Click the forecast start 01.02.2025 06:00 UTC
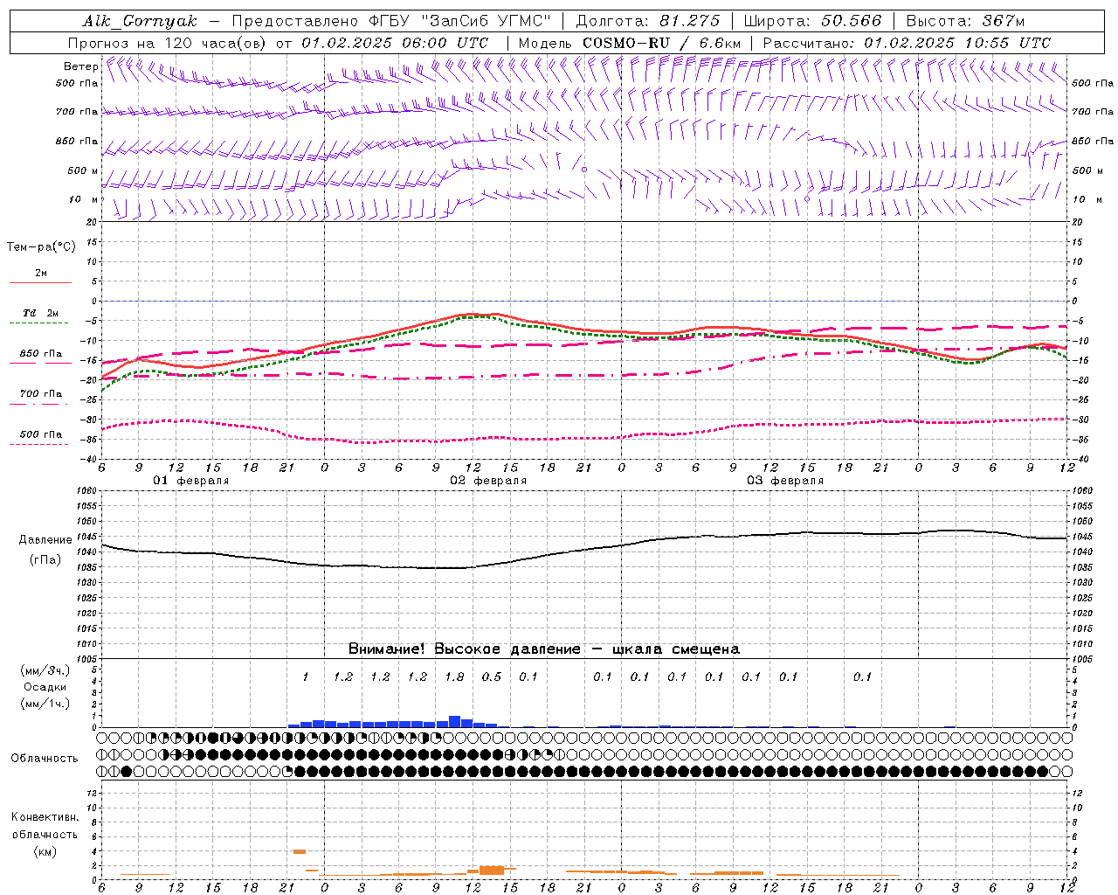 [395, 43]
